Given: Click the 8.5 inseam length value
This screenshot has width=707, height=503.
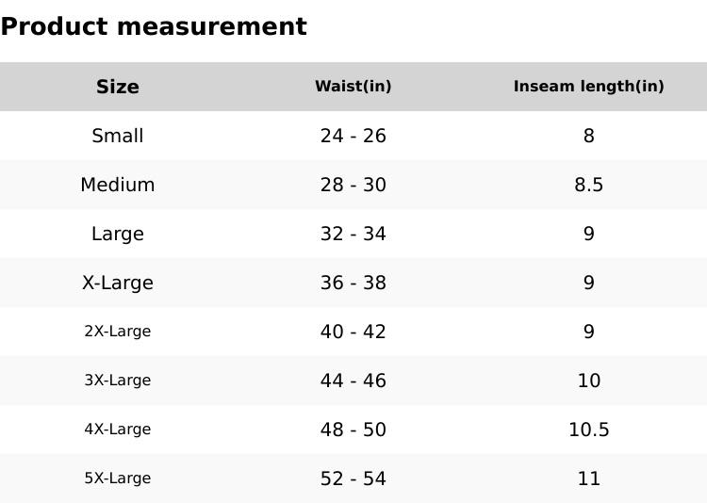Looking at the screenshot, I should [588, 185].
